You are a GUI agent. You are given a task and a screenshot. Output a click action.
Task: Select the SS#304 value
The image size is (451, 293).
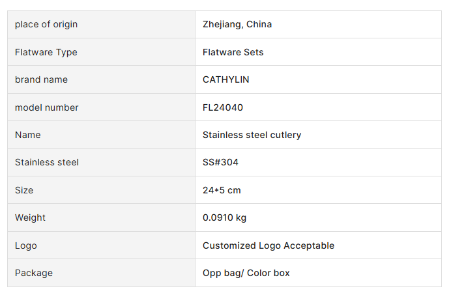tap(220, 162)
